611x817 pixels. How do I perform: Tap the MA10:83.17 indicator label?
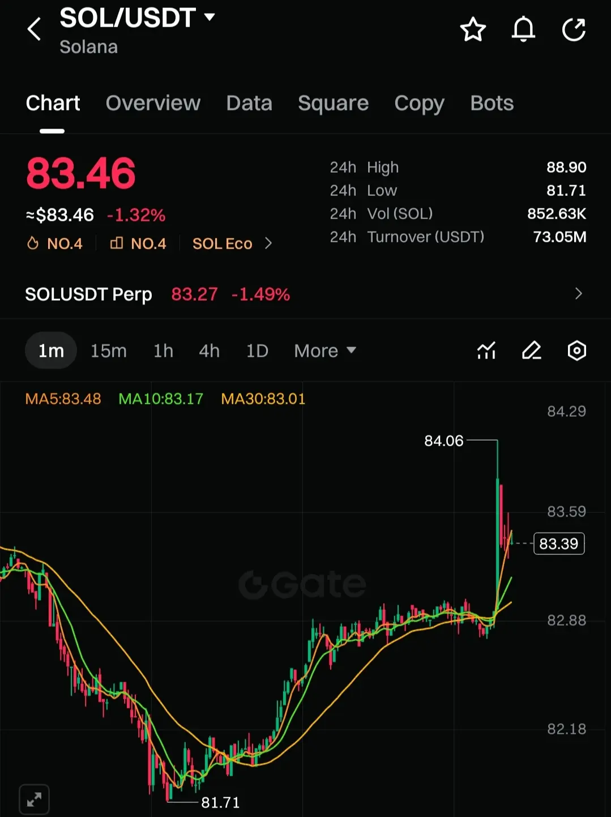click(161, 399)
